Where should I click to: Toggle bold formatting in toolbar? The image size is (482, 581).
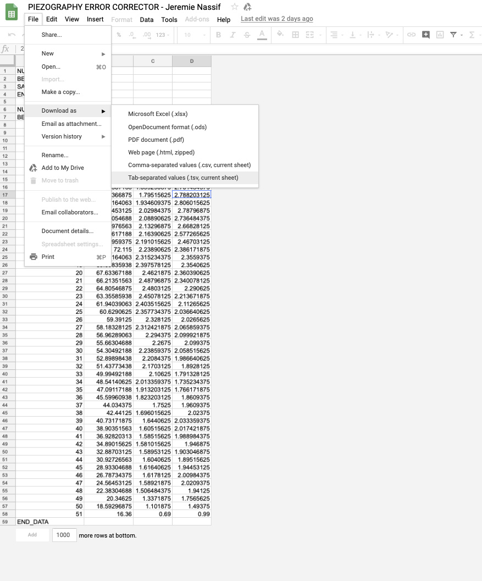click(218, 35)
